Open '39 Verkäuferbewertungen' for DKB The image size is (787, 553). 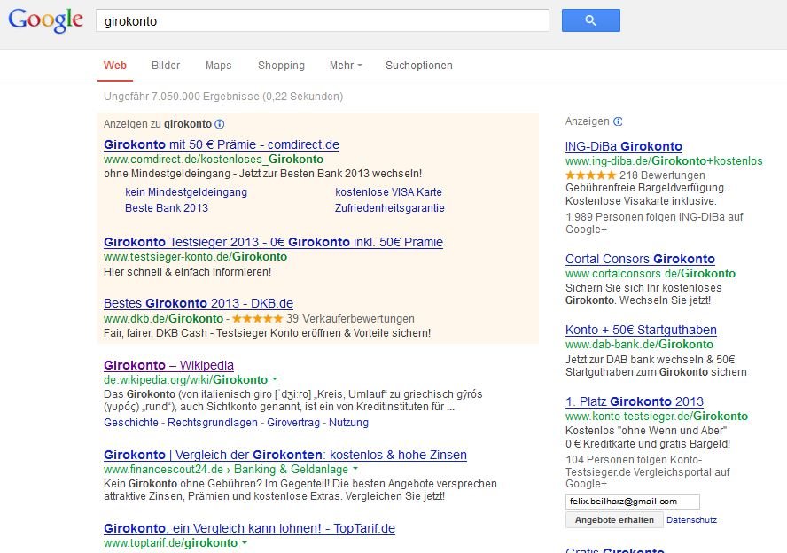point(350,319)
